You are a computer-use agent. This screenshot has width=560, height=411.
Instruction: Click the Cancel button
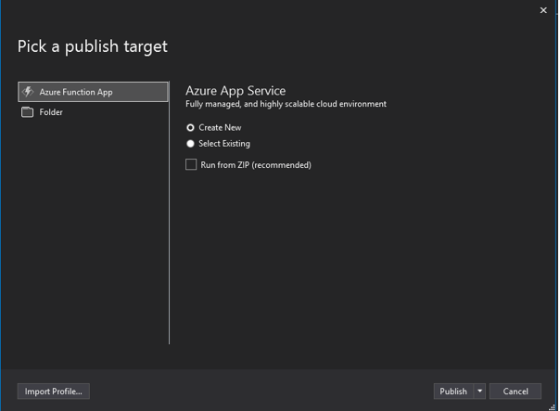(x=515, y=391)
